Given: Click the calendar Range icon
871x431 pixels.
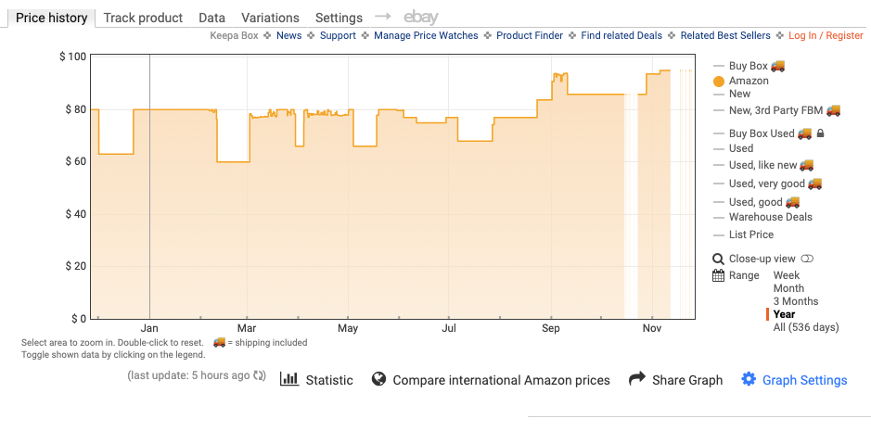Looking at the screenshot, I should click(x=719, y=275).
